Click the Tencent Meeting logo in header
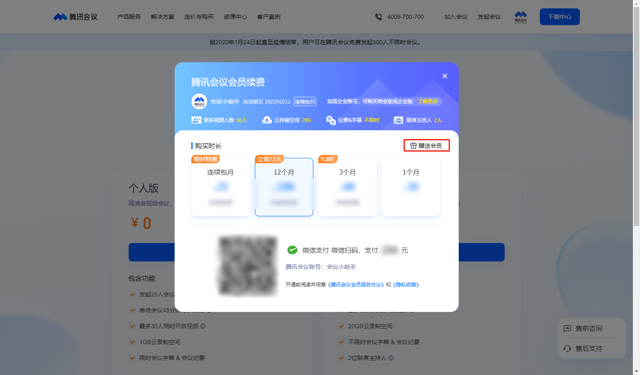640x375 pixels. point(76,17)
